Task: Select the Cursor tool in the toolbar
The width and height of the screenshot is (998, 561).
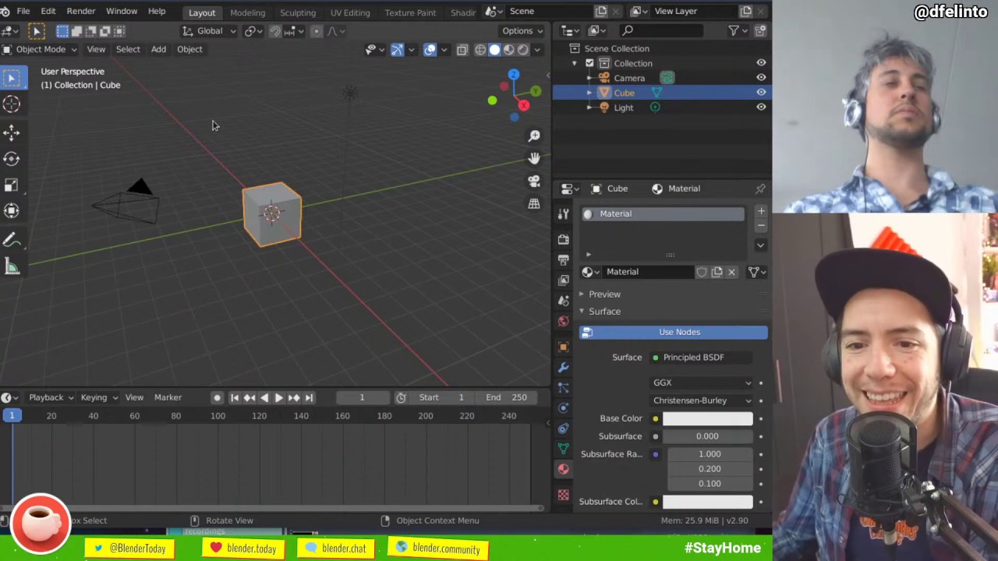Action: [12, 104]
